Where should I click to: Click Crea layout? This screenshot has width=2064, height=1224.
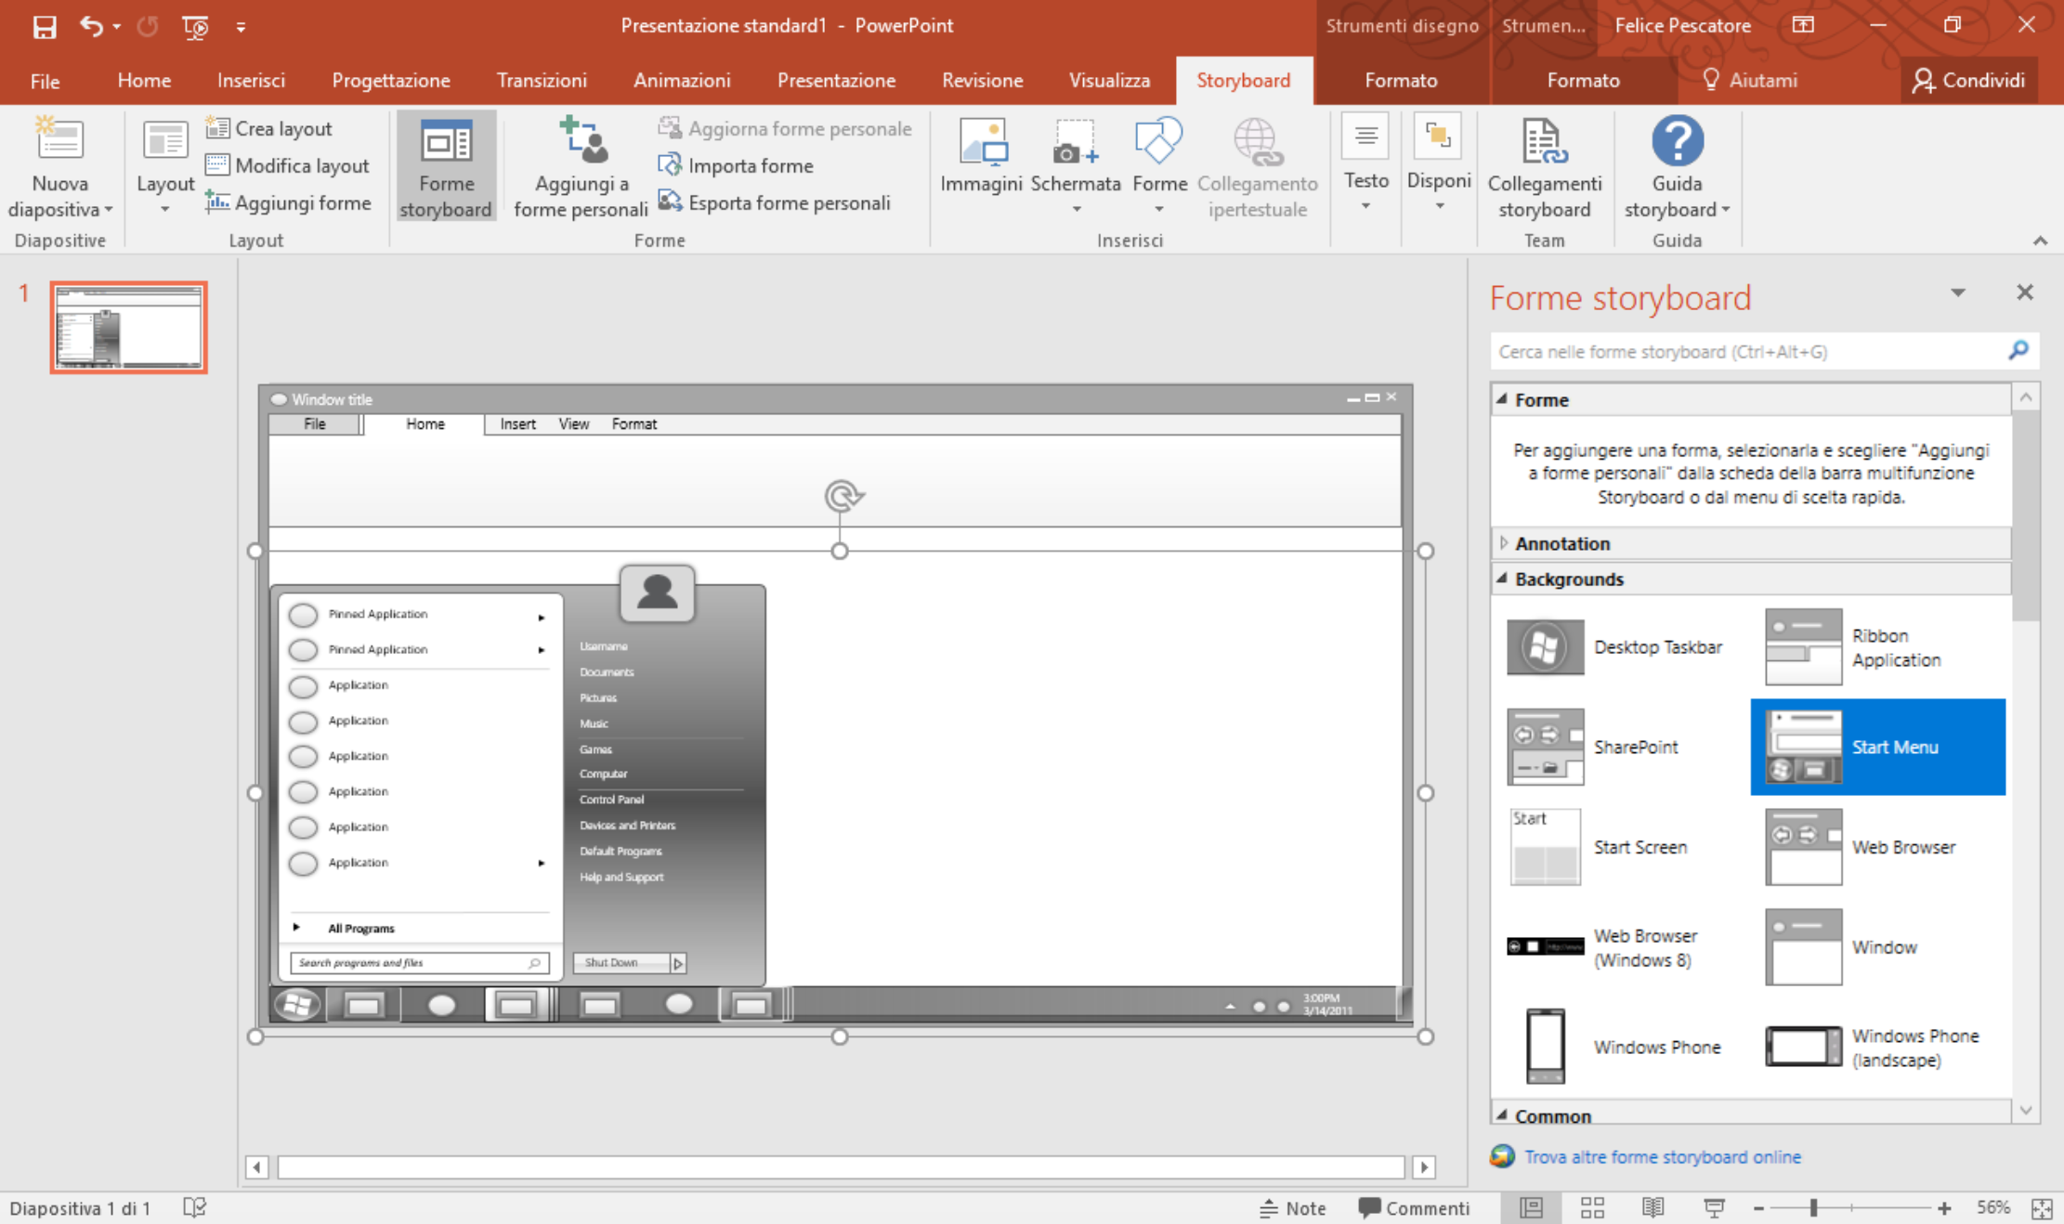tap(269, 128)
